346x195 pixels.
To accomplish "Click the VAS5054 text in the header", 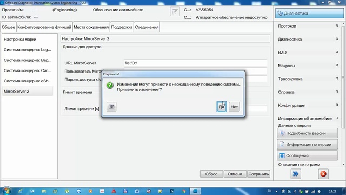I will pyautogui.click(x=204, y=10).
